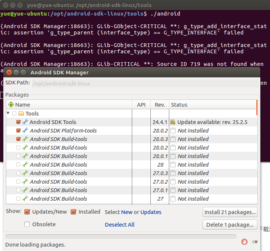Check Android SDK Build-tools 27.0.2
Image resolution: width=270 pixels, height=251 pixels.
(18, 182)
